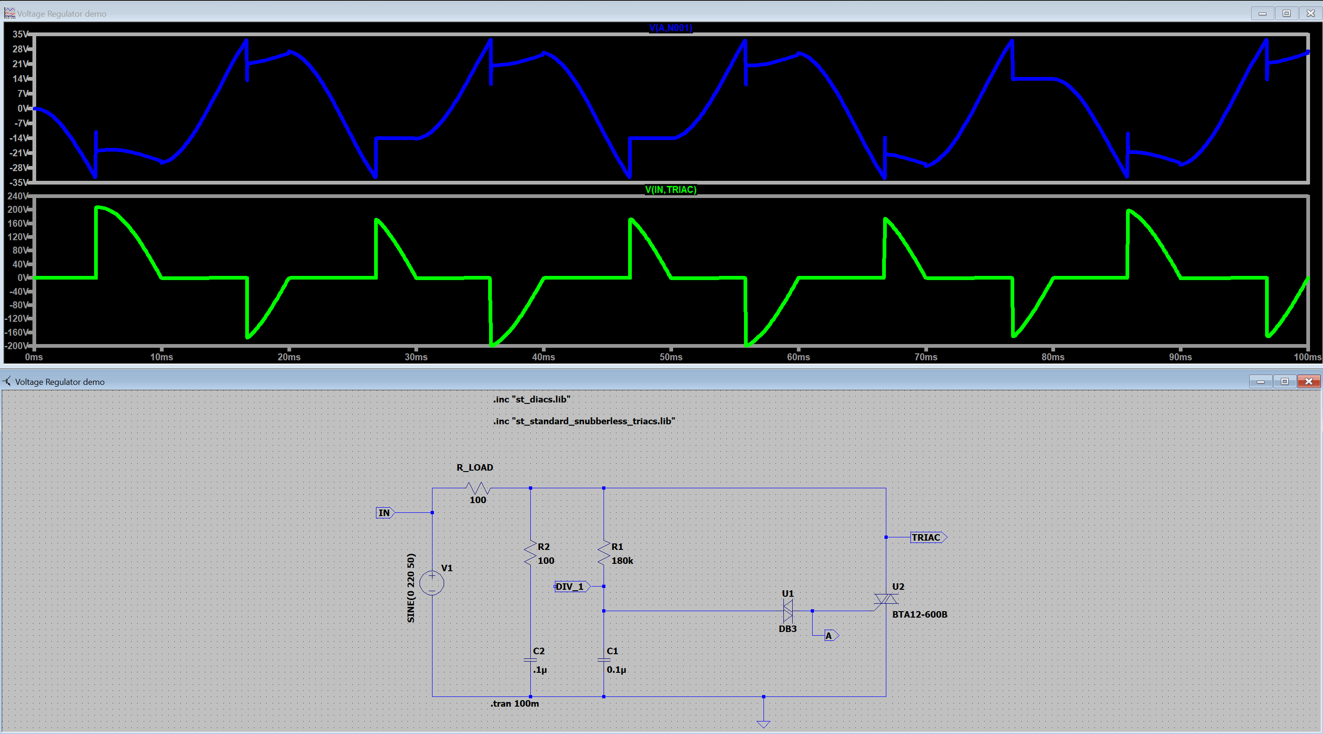This screenshot has width=1323, height=734.
Task: Click the 100ms time axis label
Action: pos(1307,357)
